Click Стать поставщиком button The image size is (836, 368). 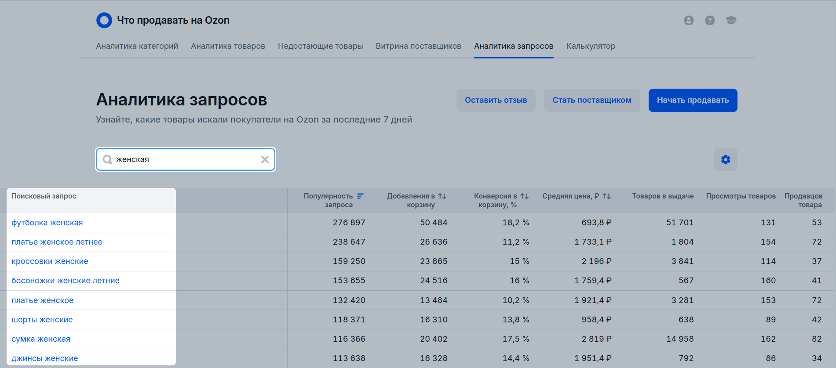tap(592, 100)
